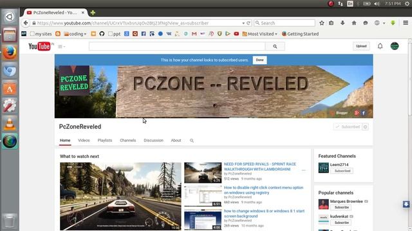Image resolution: width=412 pixels, height=231 pixels.
Task: Open VLC media player from the dock
Action: pyautogui.click(x=10, y=124)
